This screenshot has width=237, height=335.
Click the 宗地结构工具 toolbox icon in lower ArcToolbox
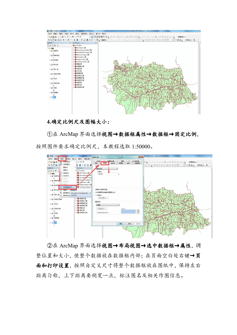78,213
